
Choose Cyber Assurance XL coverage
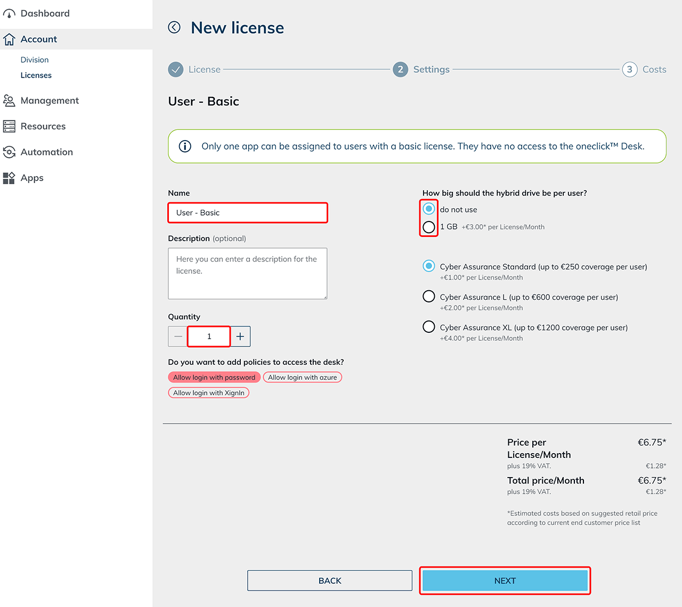pyautogui.click(x=429, y=327)
